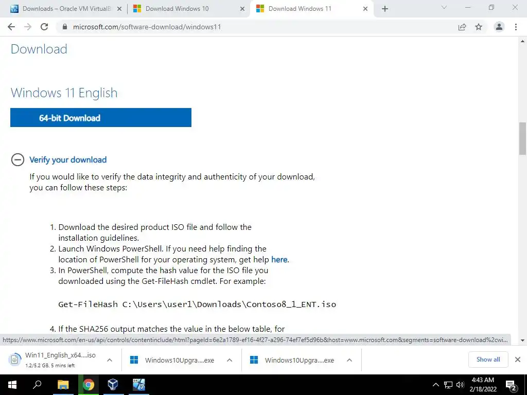Click the forward navigation arrow
The width and height of the screenshot is (527, 395).
tap(28, 27)
